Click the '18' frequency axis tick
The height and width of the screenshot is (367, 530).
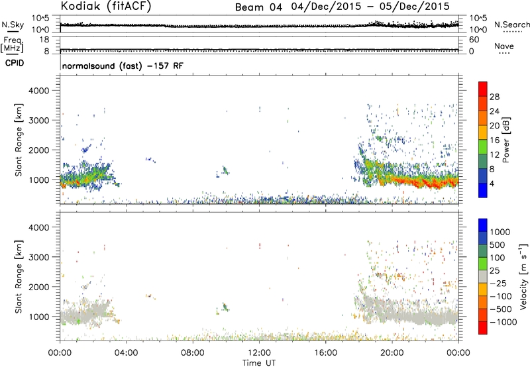44,40
